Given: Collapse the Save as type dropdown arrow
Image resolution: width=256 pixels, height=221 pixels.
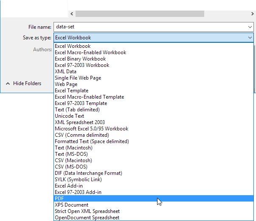Looking at the screenshot, I should tap(250, 38).
